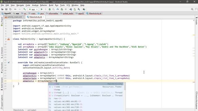Viewport: 198px width, 111px height.
Task: Select 'values-mcc001-mnc01-th' completion suggestion
Action: point(86,101)
